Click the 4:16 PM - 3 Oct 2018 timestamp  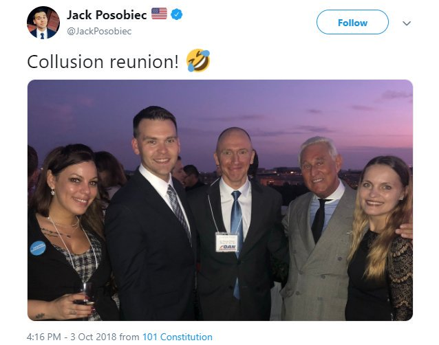click(x=72, y=337)
